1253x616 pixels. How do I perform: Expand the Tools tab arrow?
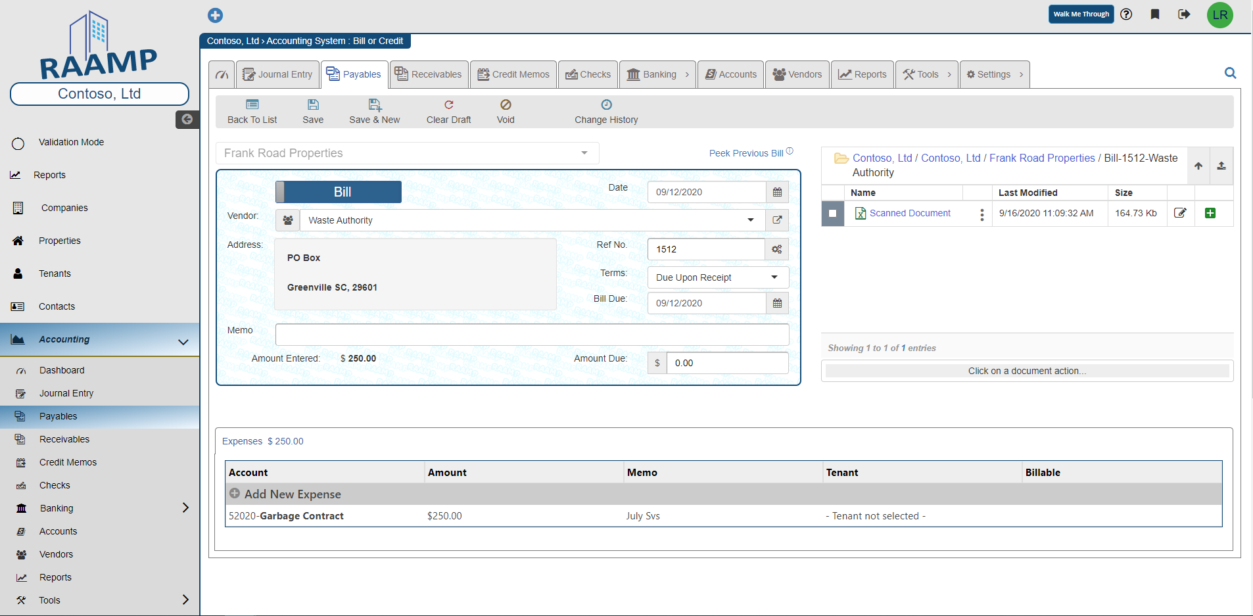pyautogui.click(x=949, y=74)
